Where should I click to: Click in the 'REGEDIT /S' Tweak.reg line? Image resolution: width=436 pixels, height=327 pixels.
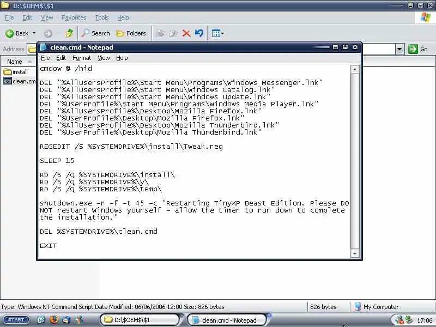tap(131, 147)
